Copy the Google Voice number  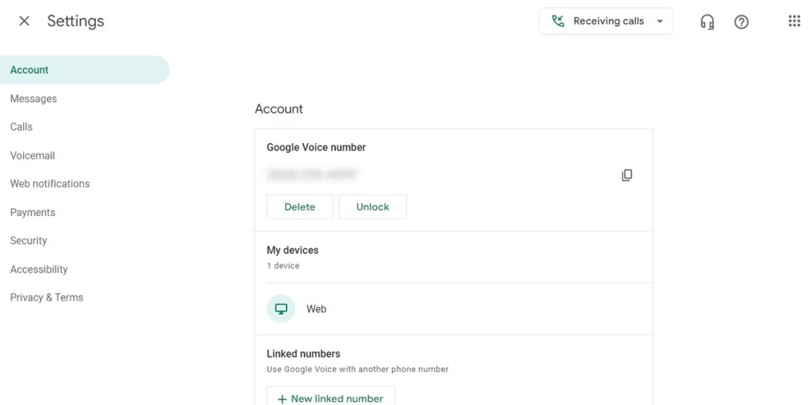[626, 175]
